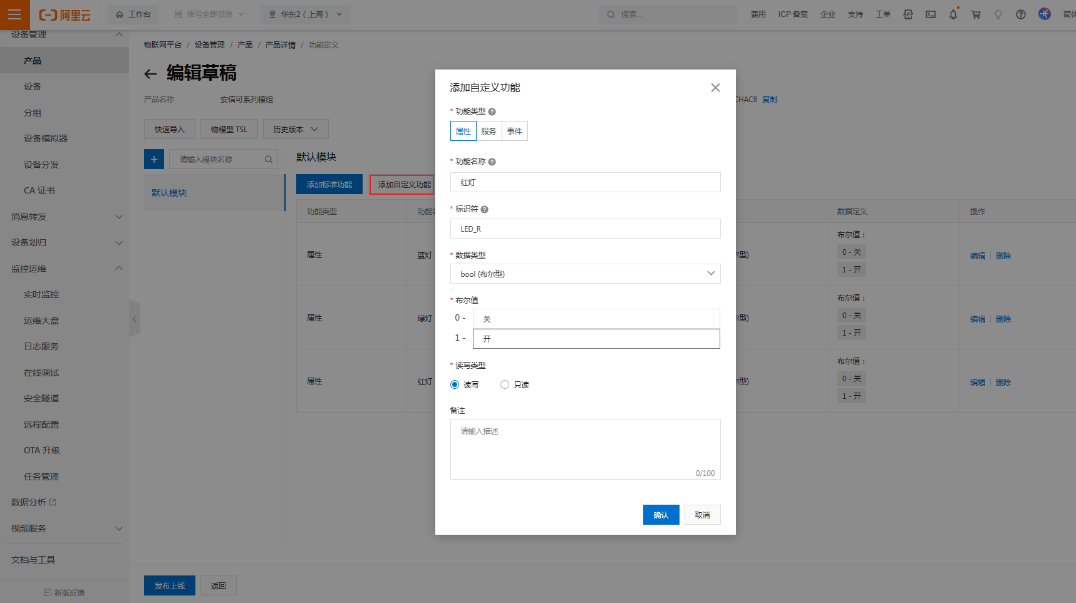Open the shopping cart

coord(976,14)
